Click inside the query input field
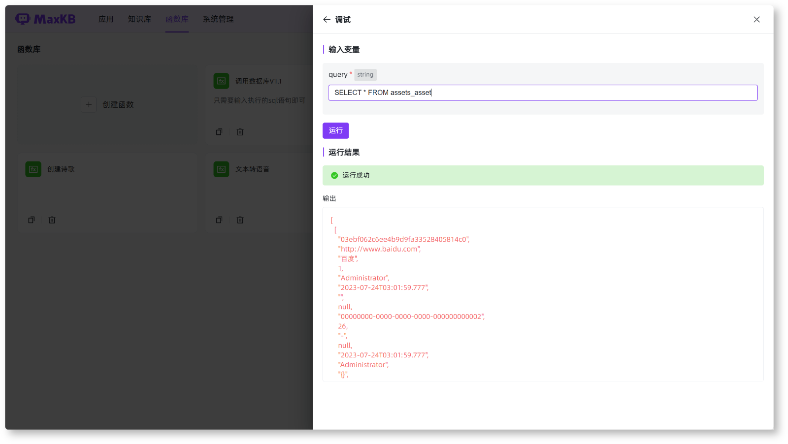788x444 pixels. click(542, 93)
